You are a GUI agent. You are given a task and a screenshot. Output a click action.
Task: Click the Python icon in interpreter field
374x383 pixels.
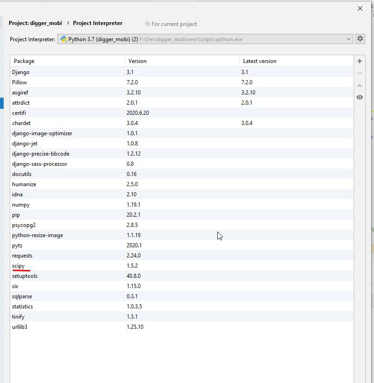click(x=64, y=39)
